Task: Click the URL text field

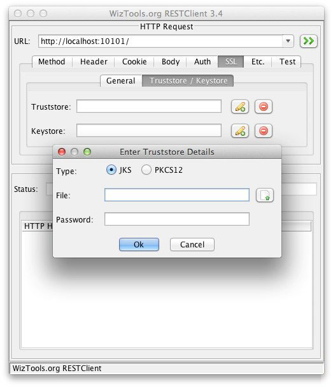Action: tap(160, 41)
